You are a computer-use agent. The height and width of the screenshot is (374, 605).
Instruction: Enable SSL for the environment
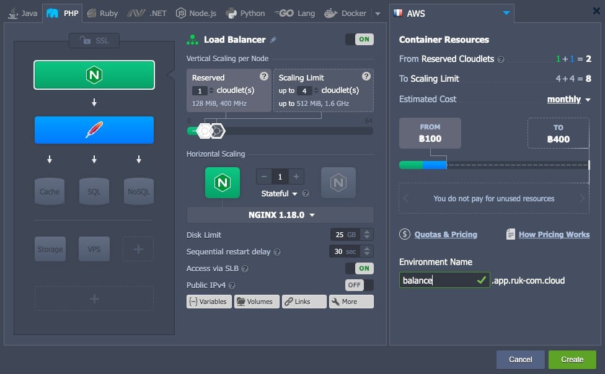pyautogui.click(x=94, y=40)
